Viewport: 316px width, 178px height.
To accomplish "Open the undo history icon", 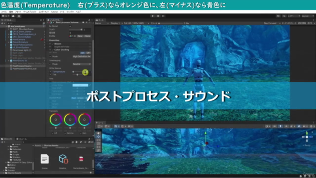I will point(278,16).
